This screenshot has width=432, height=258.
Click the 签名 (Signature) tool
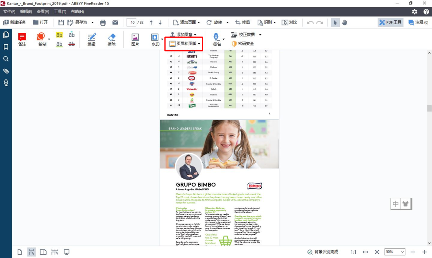click(x=217, y=40)
